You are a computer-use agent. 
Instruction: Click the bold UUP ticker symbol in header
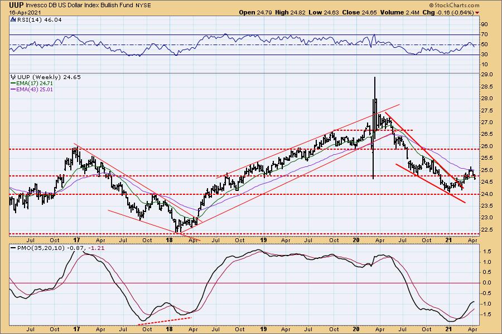(x=16, y=5)
